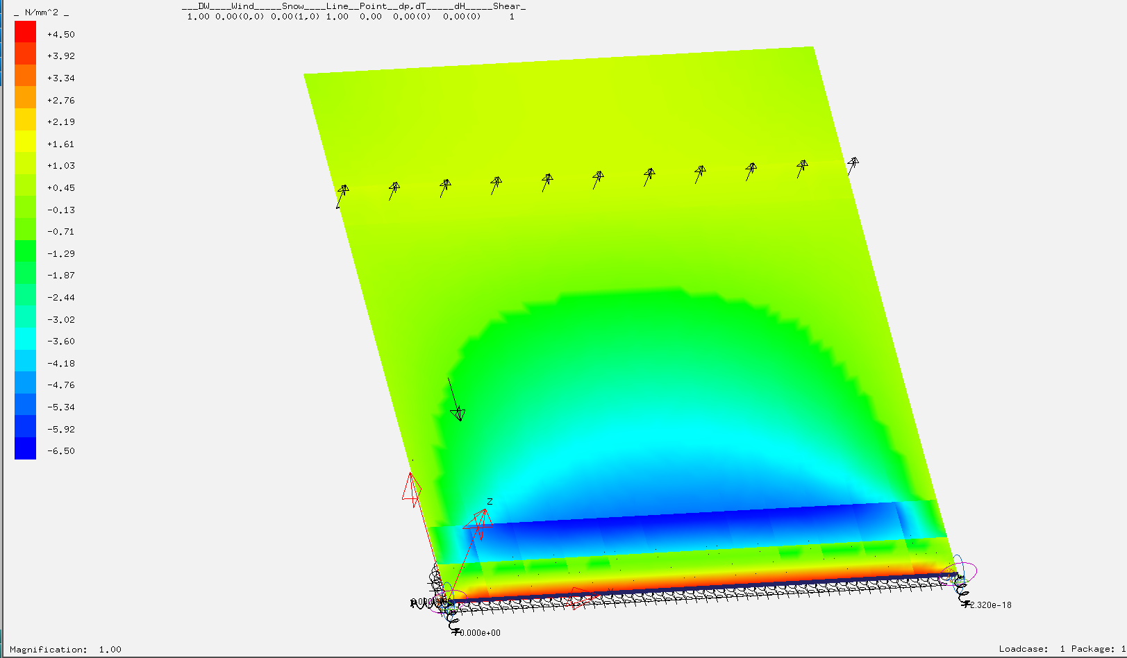Select the rightmost line-load arrow in the row
The image size is (1127, 658).
[x=852, y=165]
